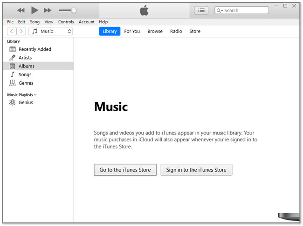Screen dimensions: 303x226
Task: Click the search magnifier dropdown icon
Action: pyautogui.click(x=220, y=10)
